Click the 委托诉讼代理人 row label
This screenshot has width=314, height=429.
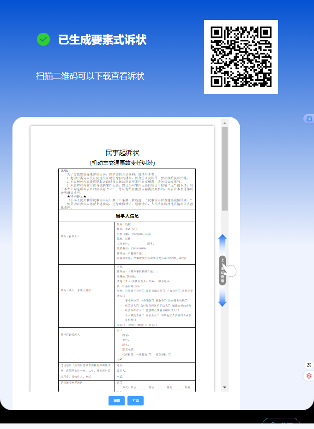[x=70, y=335]
